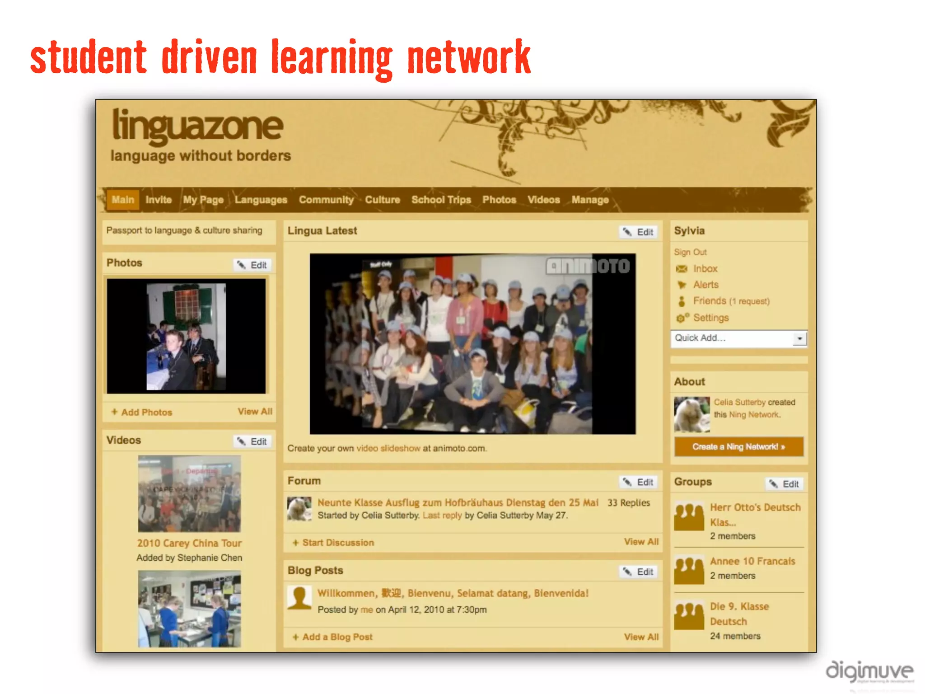Screen dimensions: 925x694
Task: Open Annee 10 Francais group icon
Action: (689, 570)
